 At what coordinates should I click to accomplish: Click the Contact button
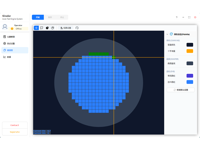(x=15, y=125)
